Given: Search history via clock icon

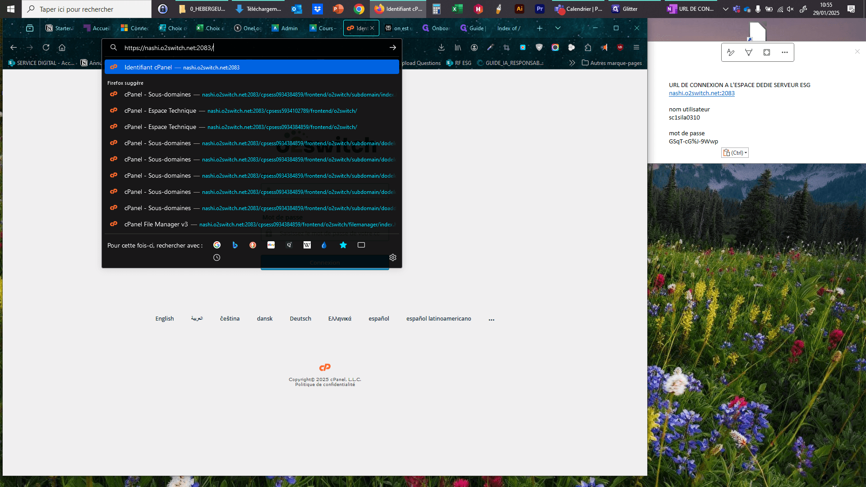Looking at the screenshot, I should [x=217, y=257].
